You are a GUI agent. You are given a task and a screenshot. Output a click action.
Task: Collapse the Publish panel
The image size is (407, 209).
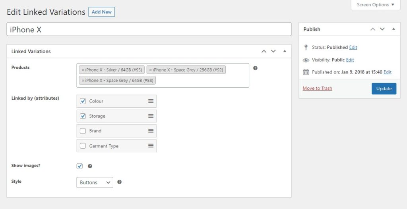[394, 29]
